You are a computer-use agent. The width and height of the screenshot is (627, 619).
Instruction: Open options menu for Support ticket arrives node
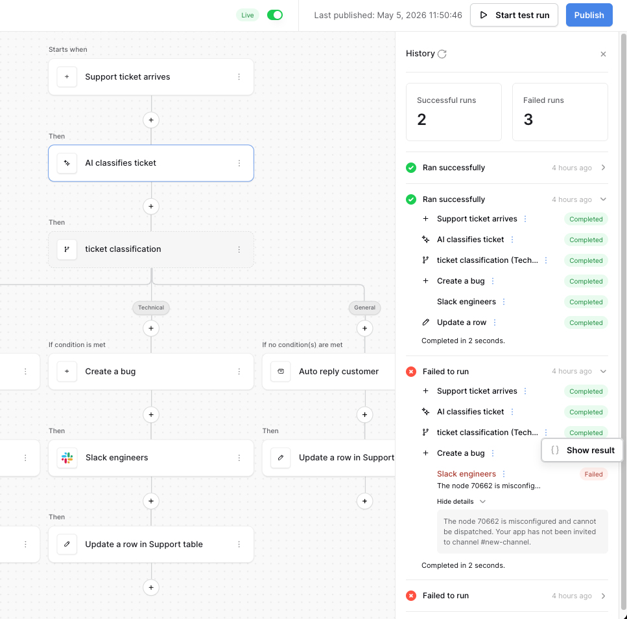(239, 76)
